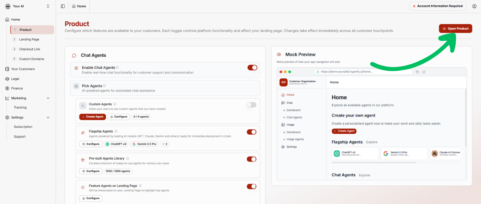Click Account Information Required button
The width and height of the screenshot is (481, 204).
click(438, 6)
